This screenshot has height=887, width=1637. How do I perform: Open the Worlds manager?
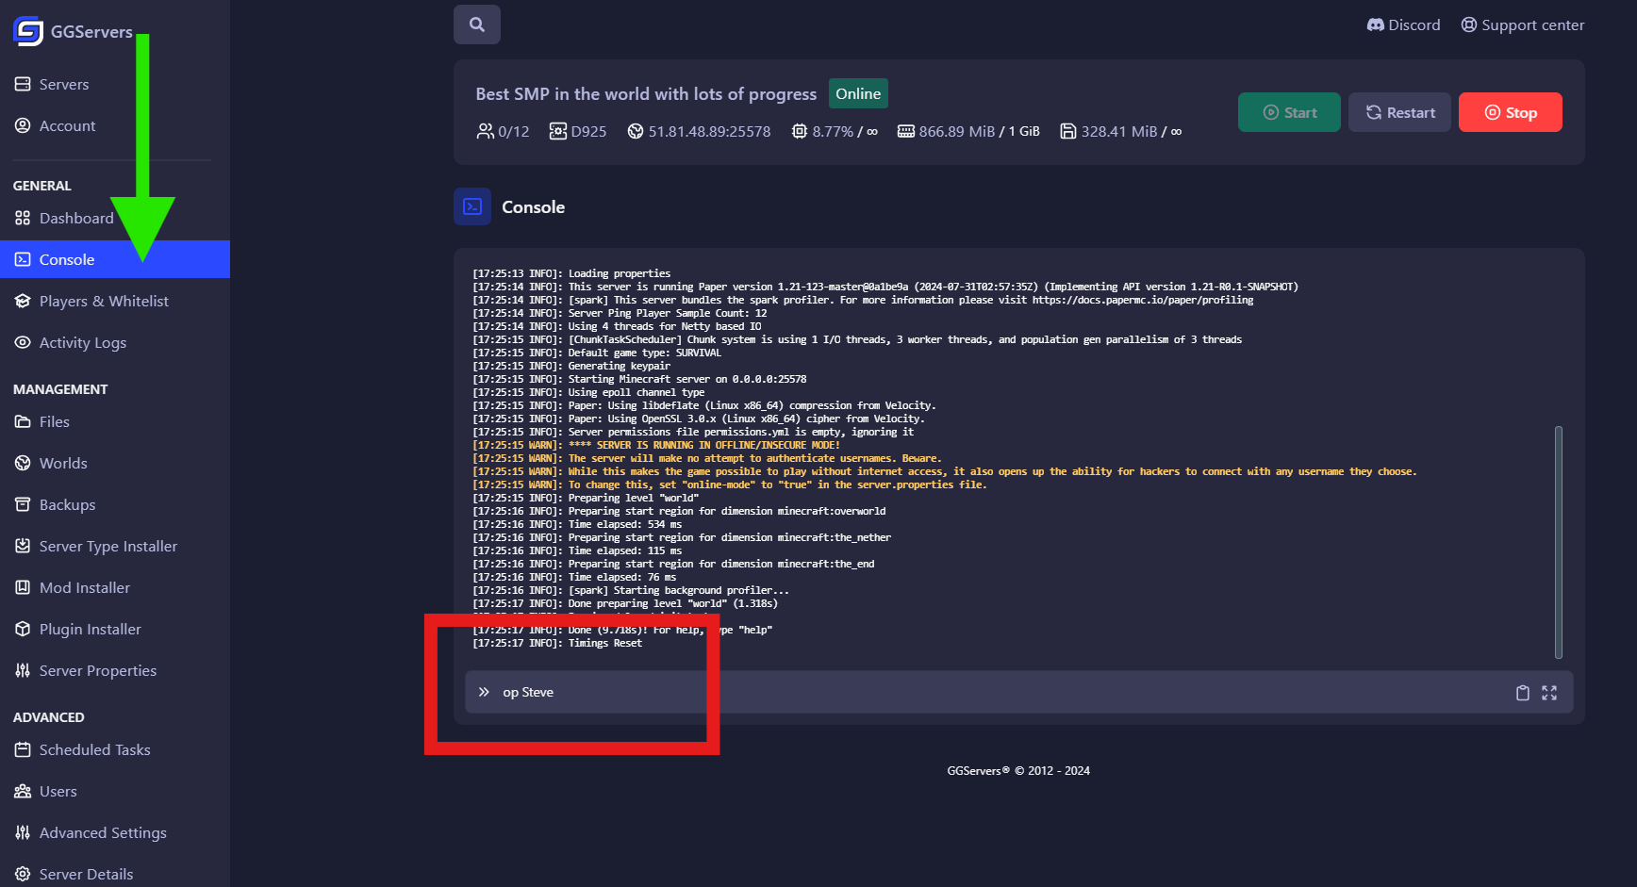(63, 463)
